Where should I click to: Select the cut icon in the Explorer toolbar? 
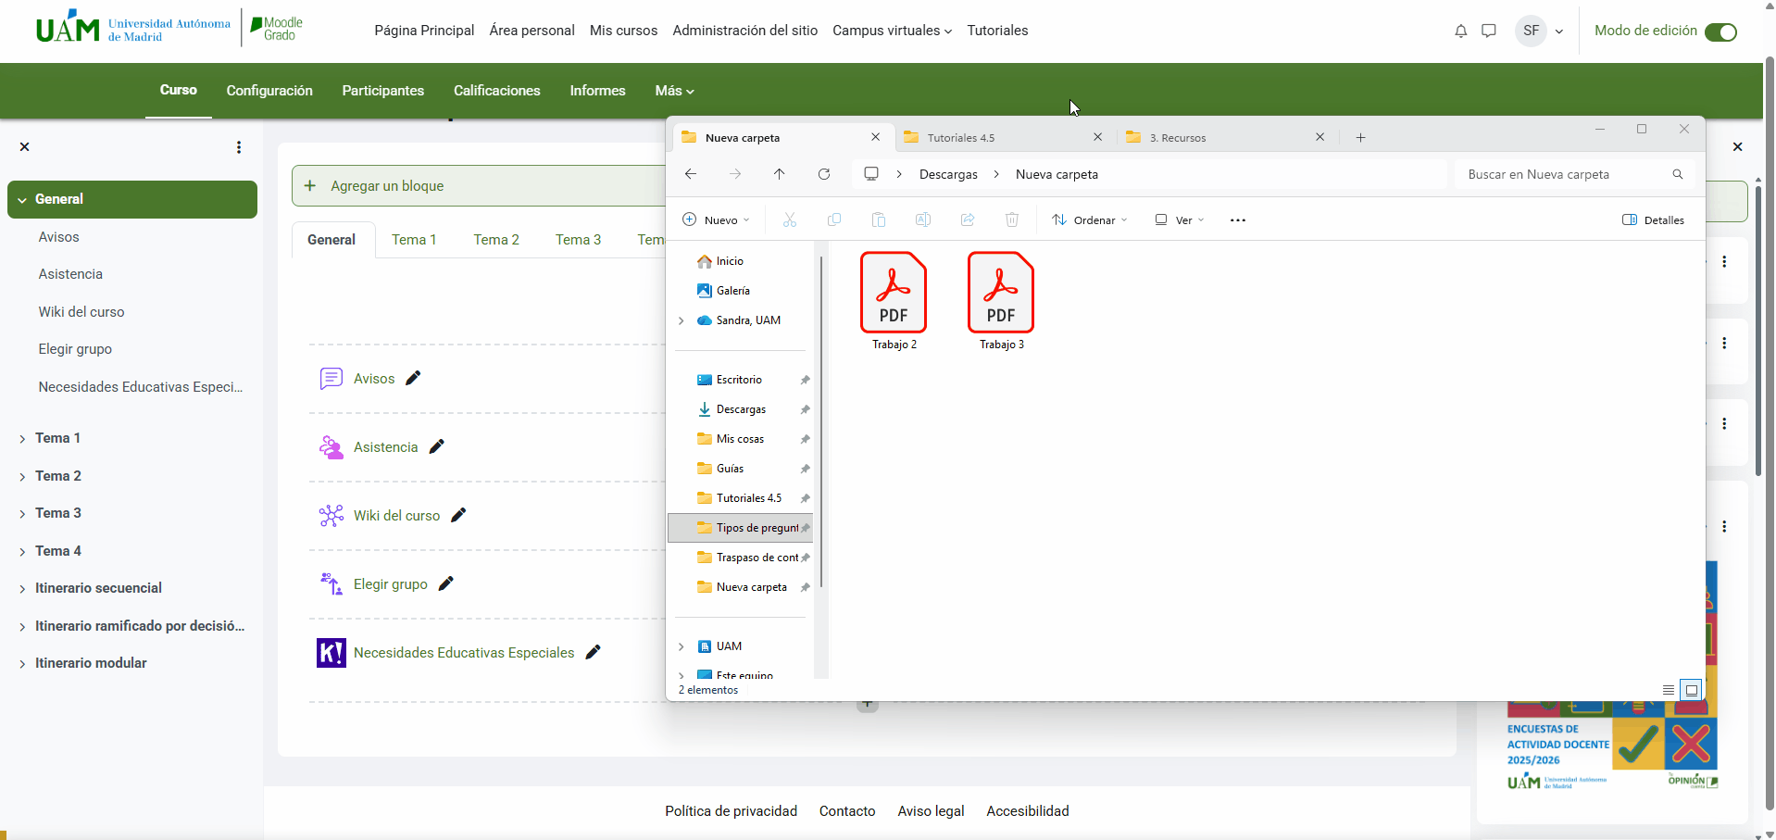(790, 219)
